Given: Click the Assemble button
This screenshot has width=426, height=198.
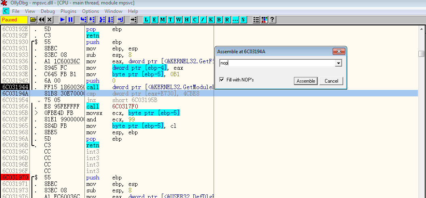Looking at the screenshot, I should coord(306,81).
